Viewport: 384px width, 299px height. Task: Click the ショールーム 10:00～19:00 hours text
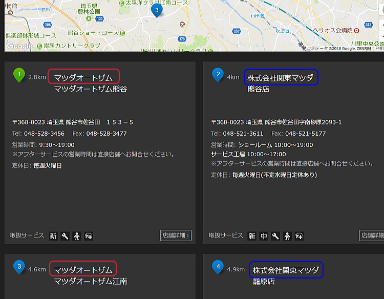pos(275,145)
